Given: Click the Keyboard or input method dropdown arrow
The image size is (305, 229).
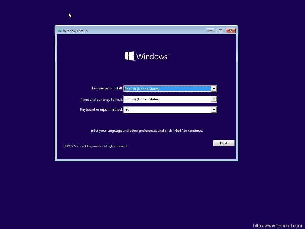Looking at the screenshot, I should point(214,110).
